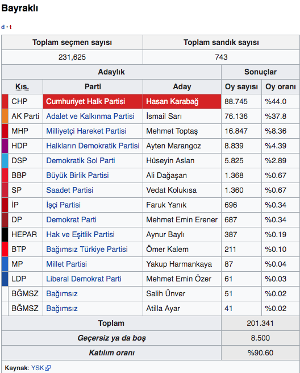Click the Kıs. abbreviation header
Screen dimensions: 300x373
22,87
